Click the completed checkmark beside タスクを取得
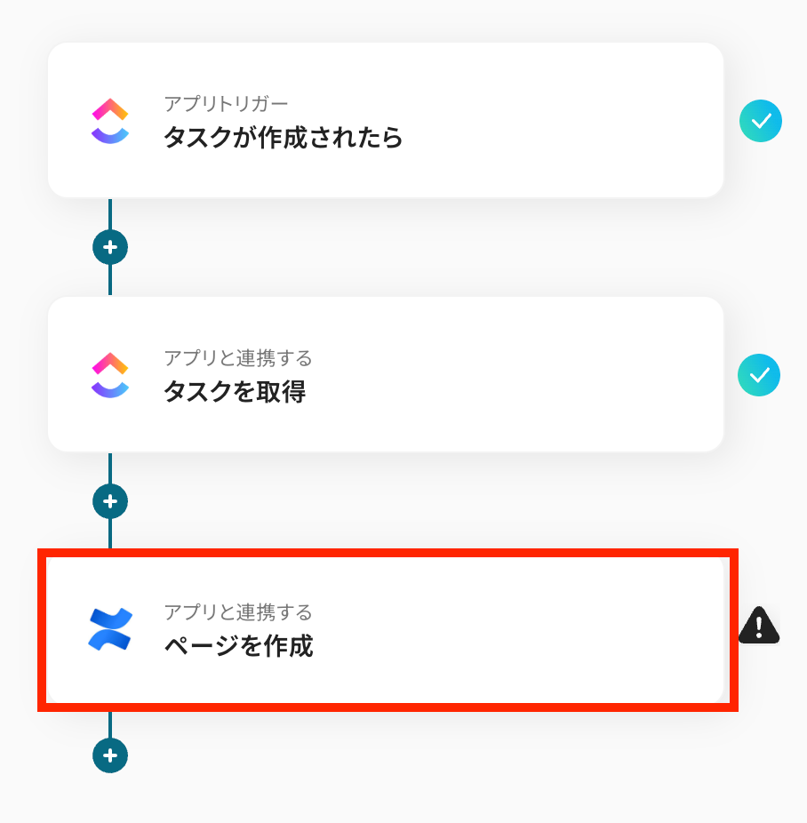 click(x=759, y=375)
